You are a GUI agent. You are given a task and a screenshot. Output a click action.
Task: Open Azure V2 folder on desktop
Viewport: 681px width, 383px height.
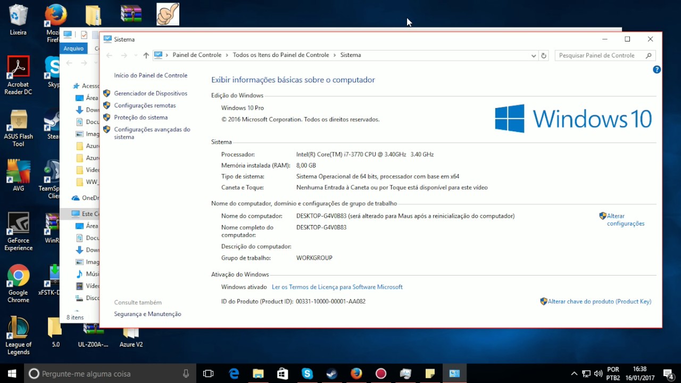pyautogui.click(x=131, y=337)
